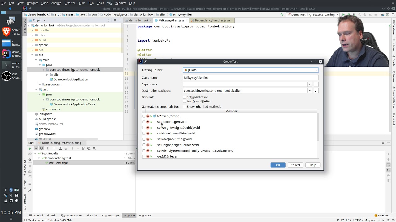Open Destination package dropdown arrow

[x=309, y=91]
